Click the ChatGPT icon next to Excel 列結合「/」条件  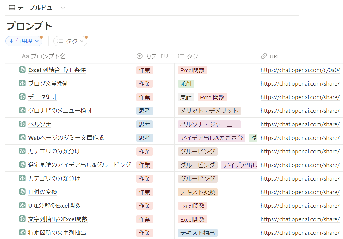click(22, 70)
